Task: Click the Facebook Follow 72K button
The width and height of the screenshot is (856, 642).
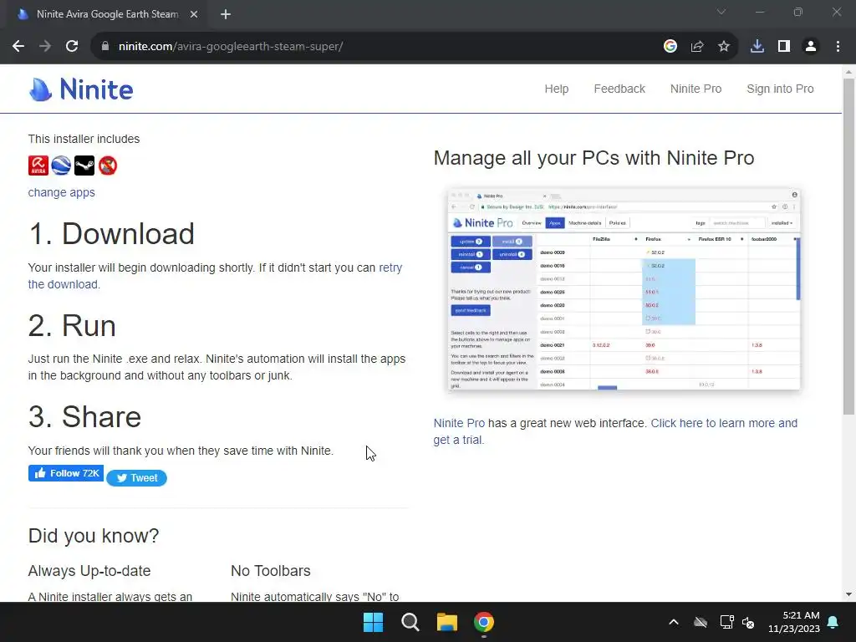Action: [65, 473]
